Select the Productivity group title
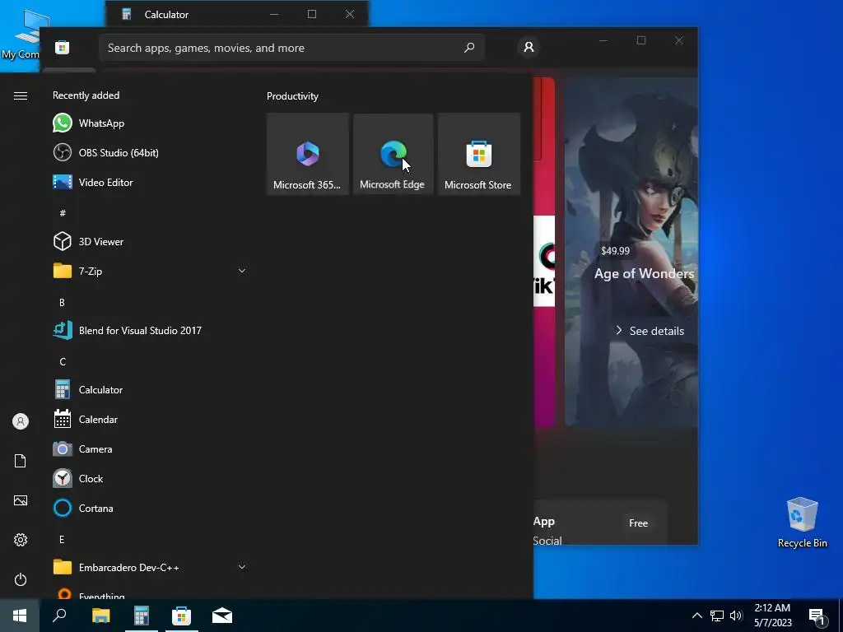 tap(292, 96)
